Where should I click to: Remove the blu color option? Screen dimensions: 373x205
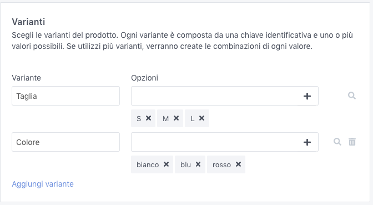(198, 164)
